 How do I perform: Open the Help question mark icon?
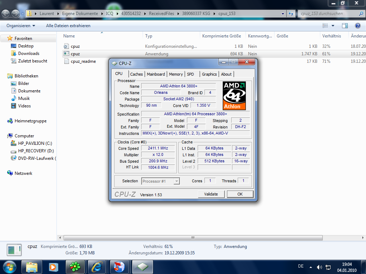357,26
